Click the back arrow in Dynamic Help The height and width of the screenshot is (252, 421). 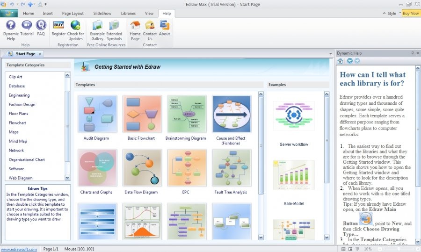pos(349,61)
